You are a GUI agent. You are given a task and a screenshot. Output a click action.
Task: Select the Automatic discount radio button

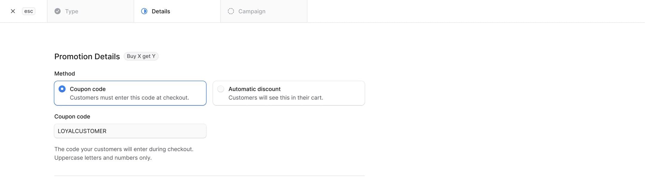221,89
